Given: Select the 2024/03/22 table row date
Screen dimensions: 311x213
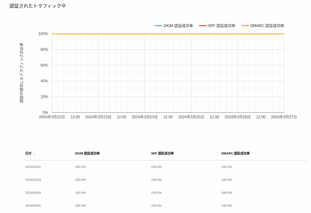Looking at the screenshot, I should tap(33, 167).
